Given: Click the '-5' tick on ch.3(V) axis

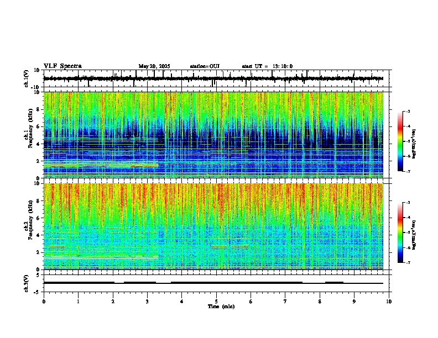Looking at the screenshot, I should click(x=38, y=292).
